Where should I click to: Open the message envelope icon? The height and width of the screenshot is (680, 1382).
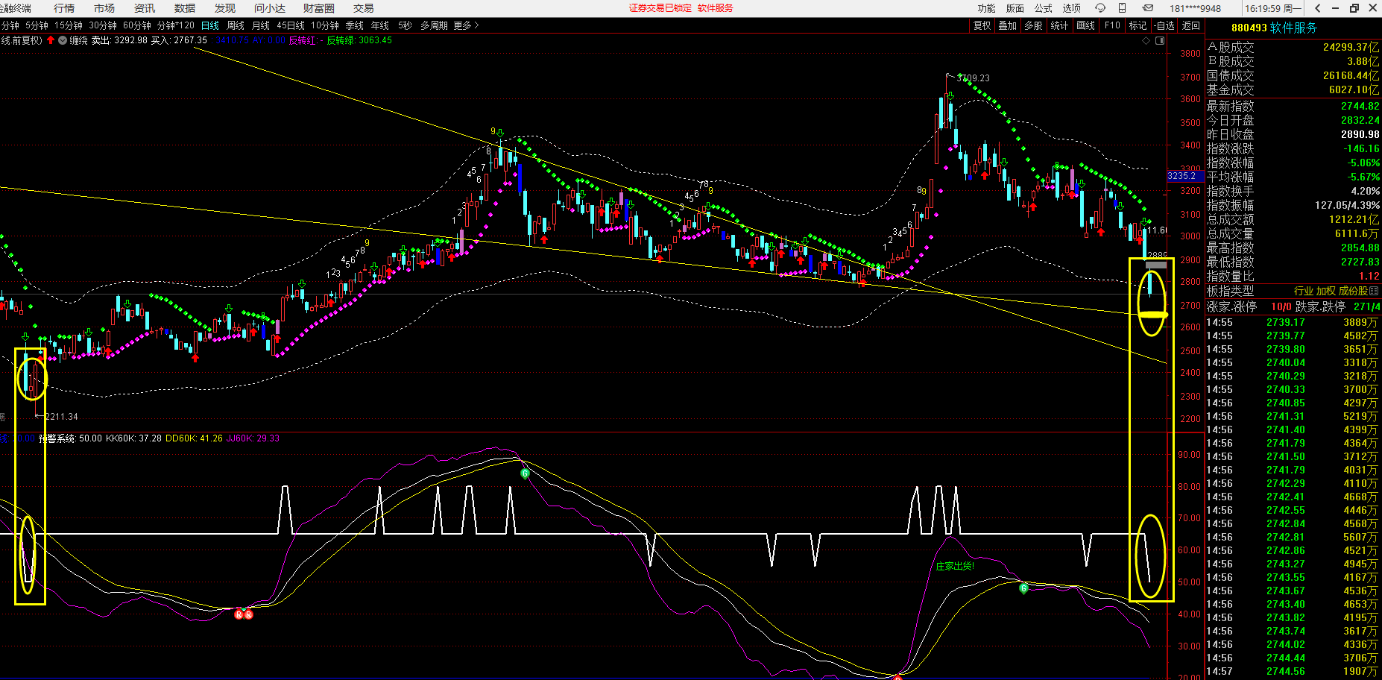pyautogui.click(x=1148, y=8)
